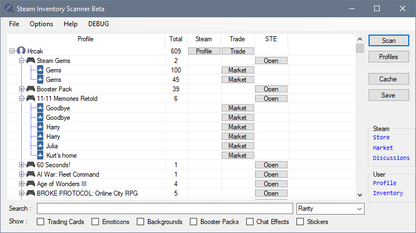Click Open button for Age of Wonders III

click(x=271, y=184)
